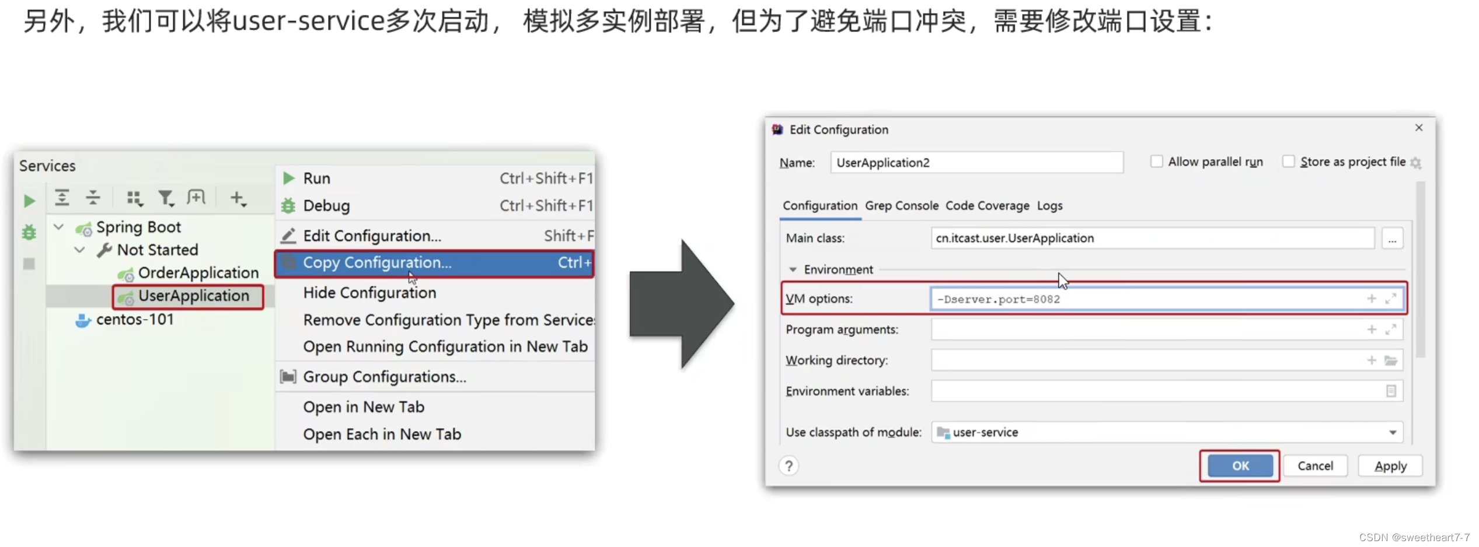Click the expand icon in VM options field

pos(1390,299)
